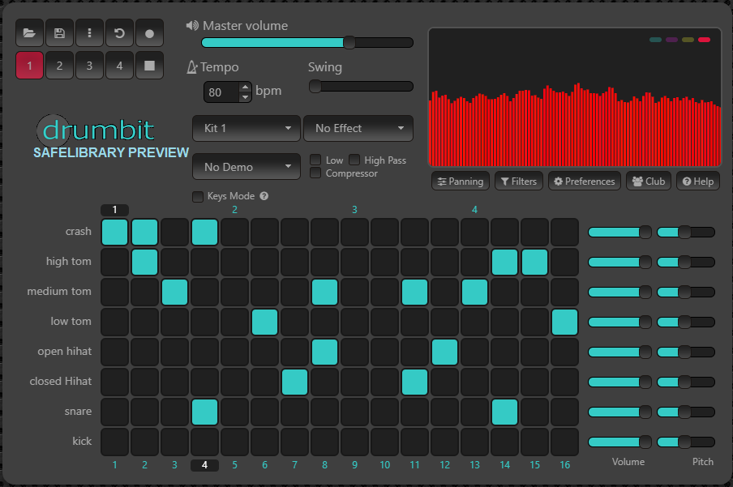Screen dimensions: 733x487
Task: Open the Filters panel
Action: [x=518, y=181]
